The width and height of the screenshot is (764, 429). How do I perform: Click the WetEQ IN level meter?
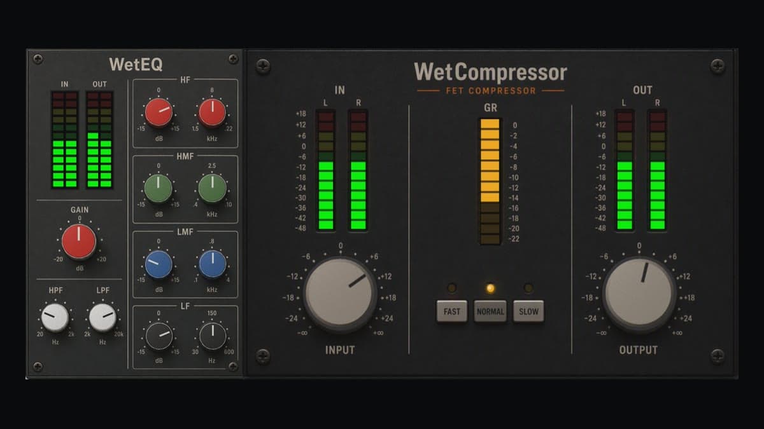click(x=65, y=140)
